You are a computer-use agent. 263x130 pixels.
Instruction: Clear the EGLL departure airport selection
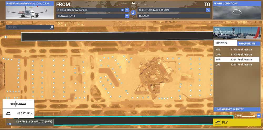click(x=122, y=10)
